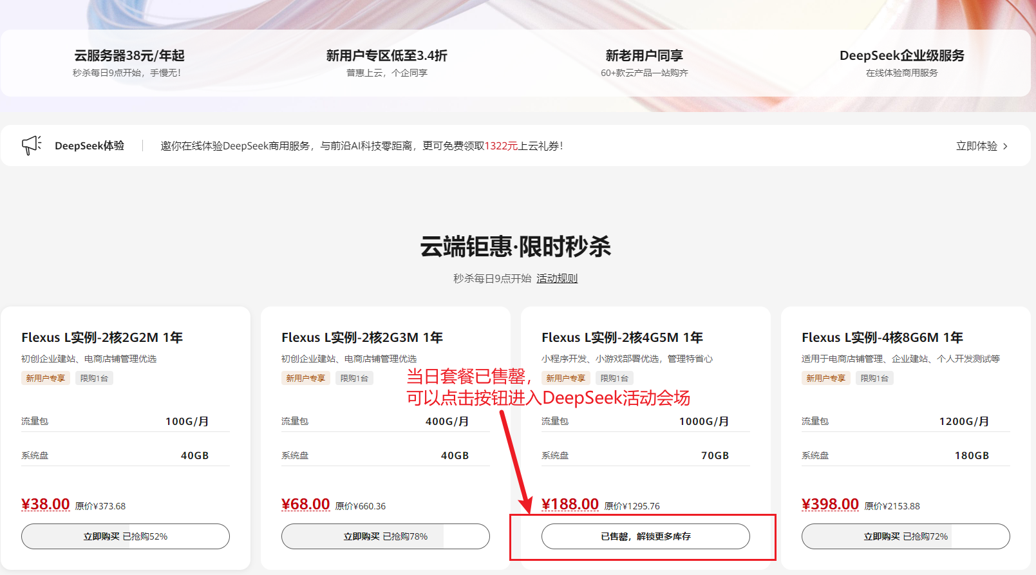Image resolution: width=1036 pixels, height=575 pixels.
Task: Click the 限购1台 tag on the 2核2G3M card
Action: tap(354, 378)
